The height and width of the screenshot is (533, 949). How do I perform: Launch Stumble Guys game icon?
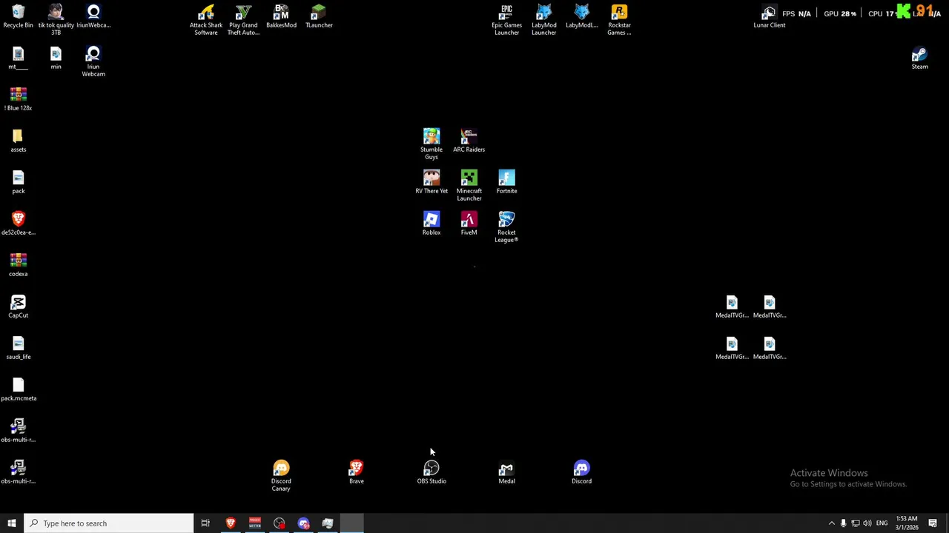point(431,144)
